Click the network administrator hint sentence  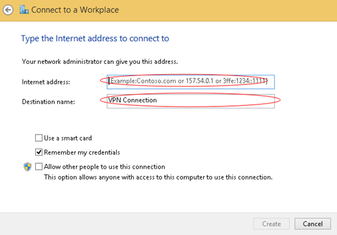tap(100, 61)
